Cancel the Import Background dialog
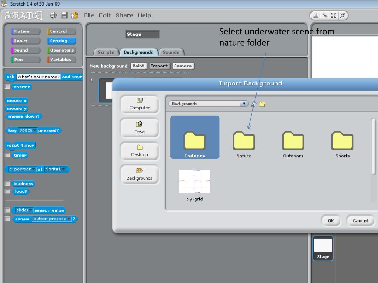Screen dimensions: 378x283 [360, 221]
